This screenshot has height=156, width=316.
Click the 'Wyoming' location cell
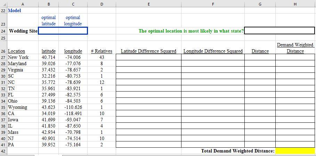coord(23,107)
